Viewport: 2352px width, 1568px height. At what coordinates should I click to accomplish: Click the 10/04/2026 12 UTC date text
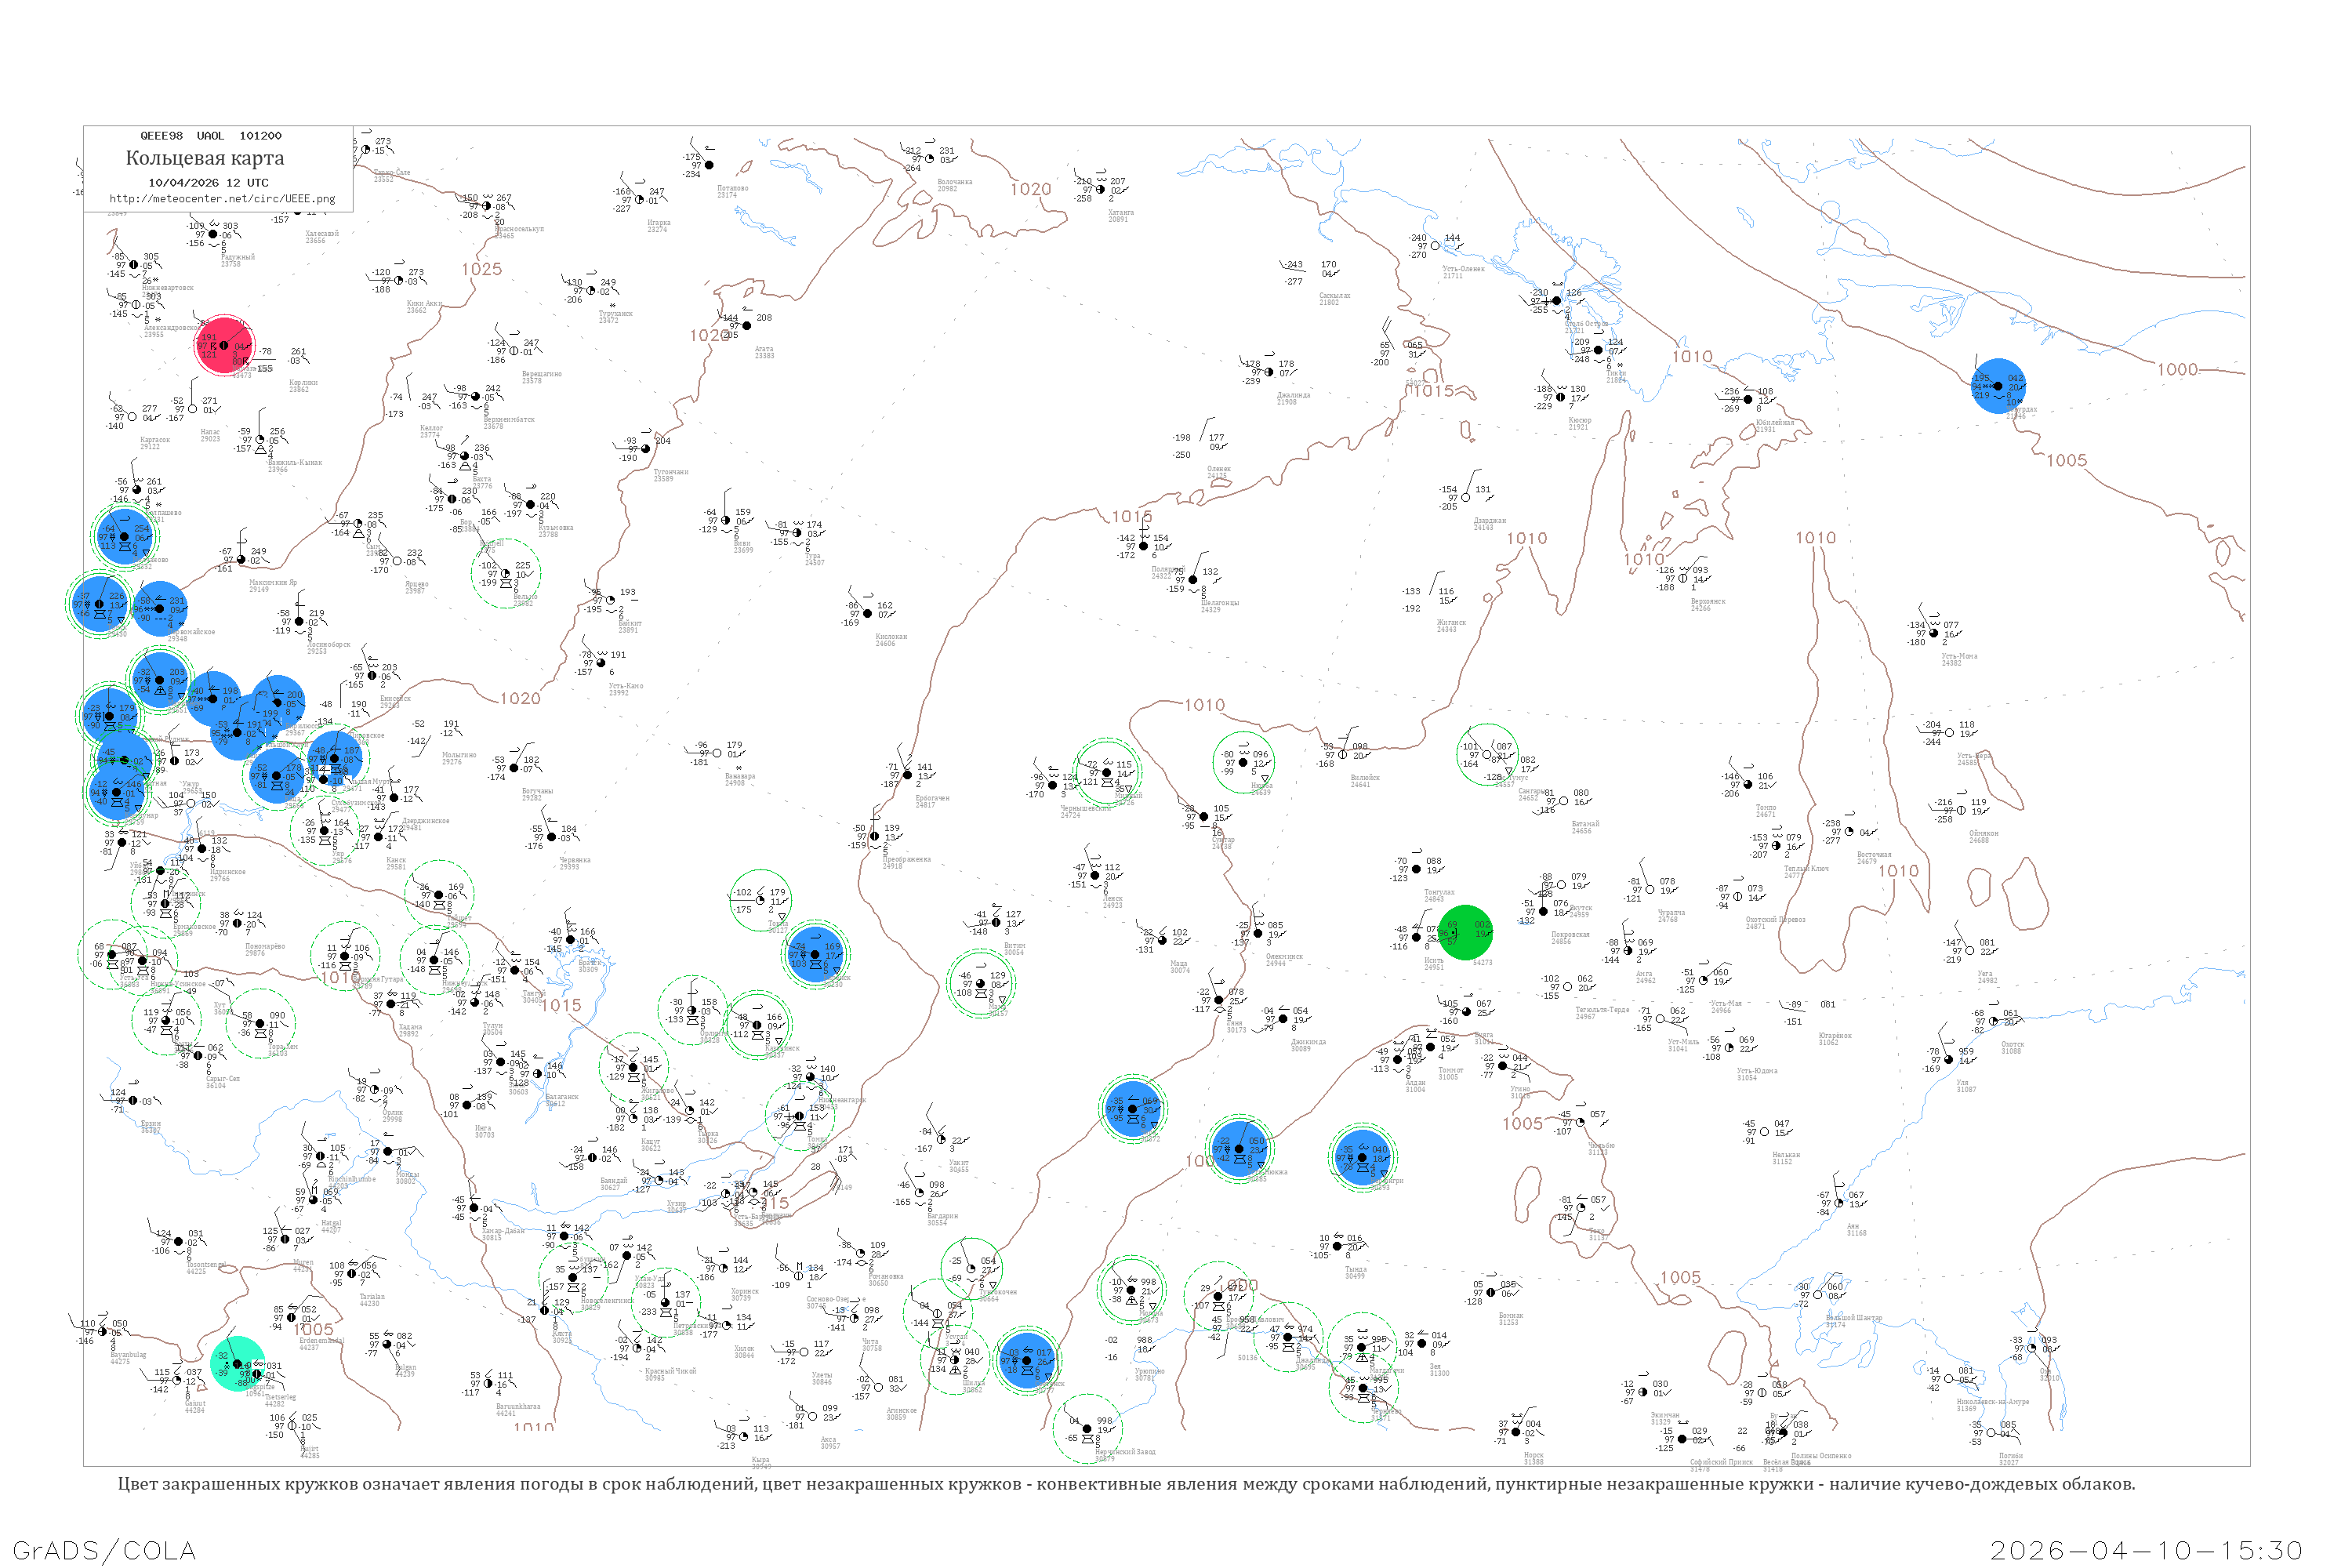(x=208, y=183)
